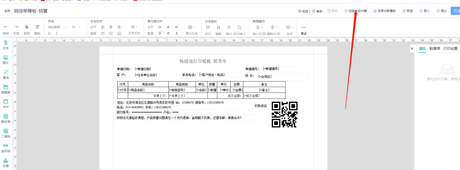This screenshot has width=460, height=170.
Task: Select the [=单据日期] field on canvas
Action: [143, 69]
